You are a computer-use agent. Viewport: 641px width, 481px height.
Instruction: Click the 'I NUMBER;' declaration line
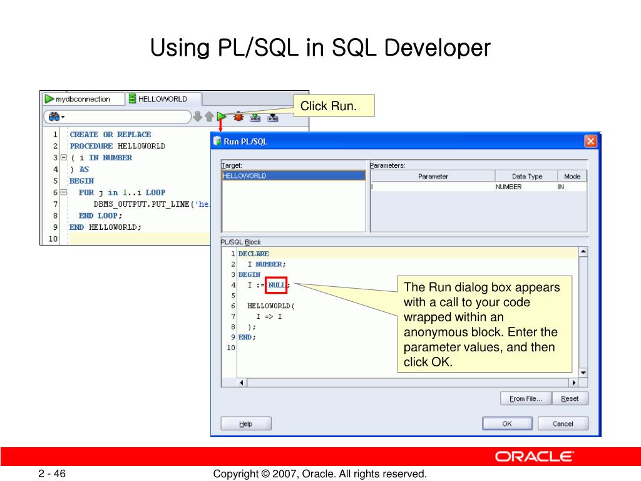coord(267,264)
